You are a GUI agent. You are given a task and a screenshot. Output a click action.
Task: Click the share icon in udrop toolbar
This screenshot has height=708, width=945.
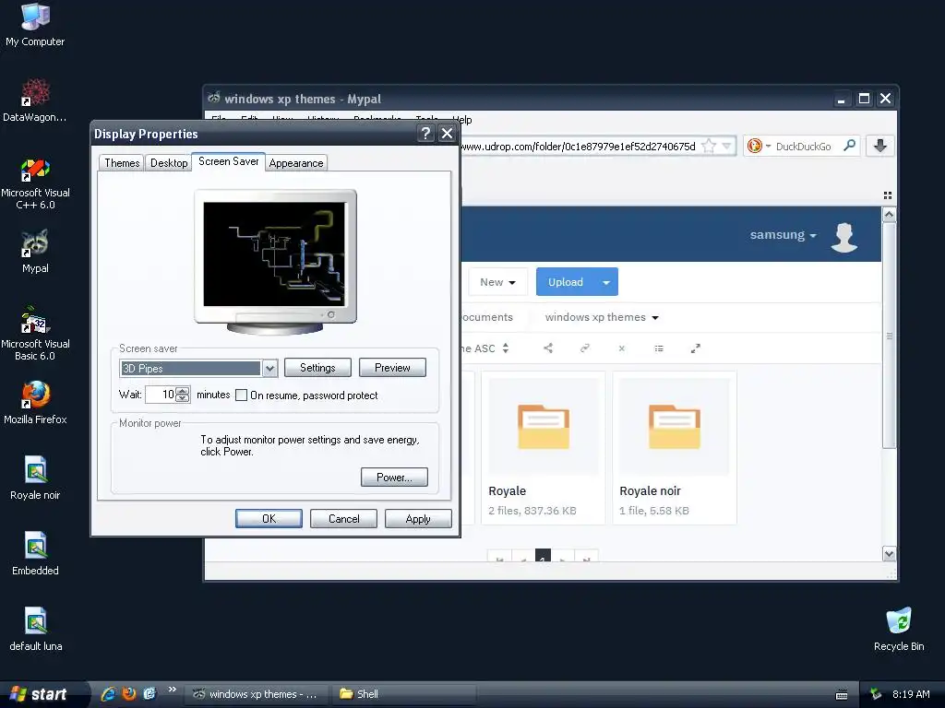click(x=548, y=348)
